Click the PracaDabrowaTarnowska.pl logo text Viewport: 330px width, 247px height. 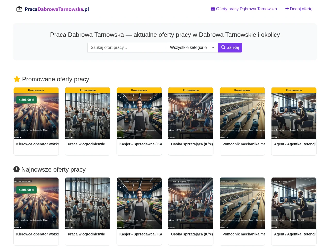57,9
